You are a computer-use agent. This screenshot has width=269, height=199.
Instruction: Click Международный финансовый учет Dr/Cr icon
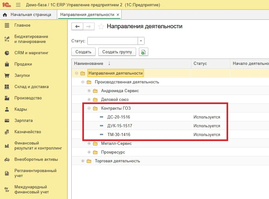click(7, 190)
